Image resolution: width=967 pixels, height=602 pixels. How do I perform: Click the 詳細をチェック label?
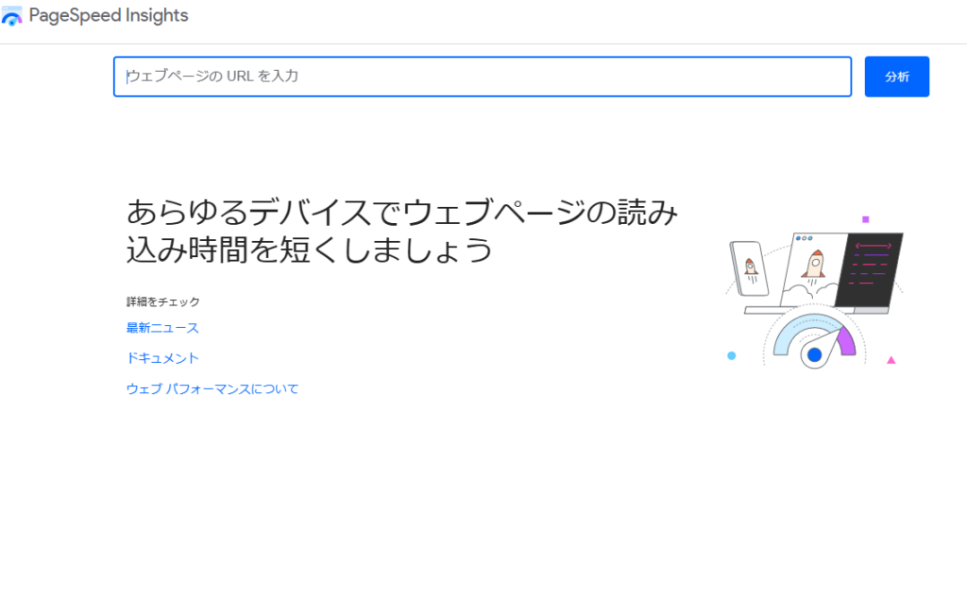(x=162, y=301)
